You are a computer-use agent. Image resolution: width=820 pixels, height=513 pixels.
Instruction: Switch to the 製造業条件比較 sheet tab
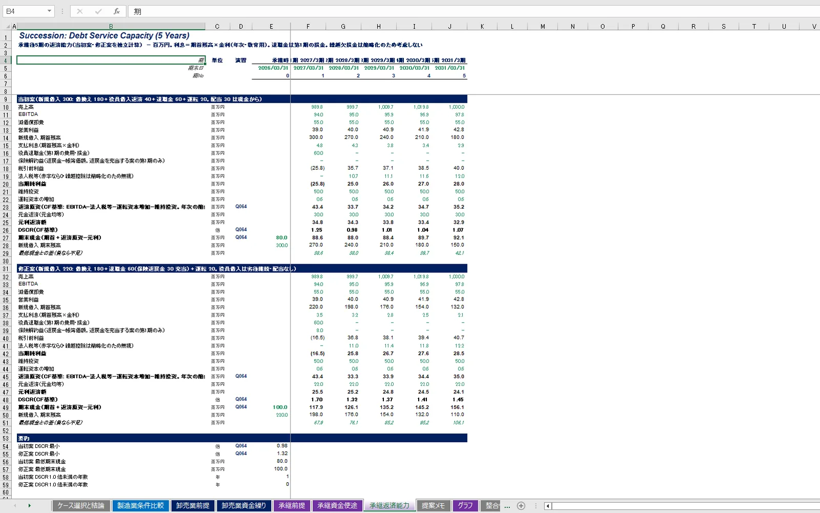tap(140, 506)
